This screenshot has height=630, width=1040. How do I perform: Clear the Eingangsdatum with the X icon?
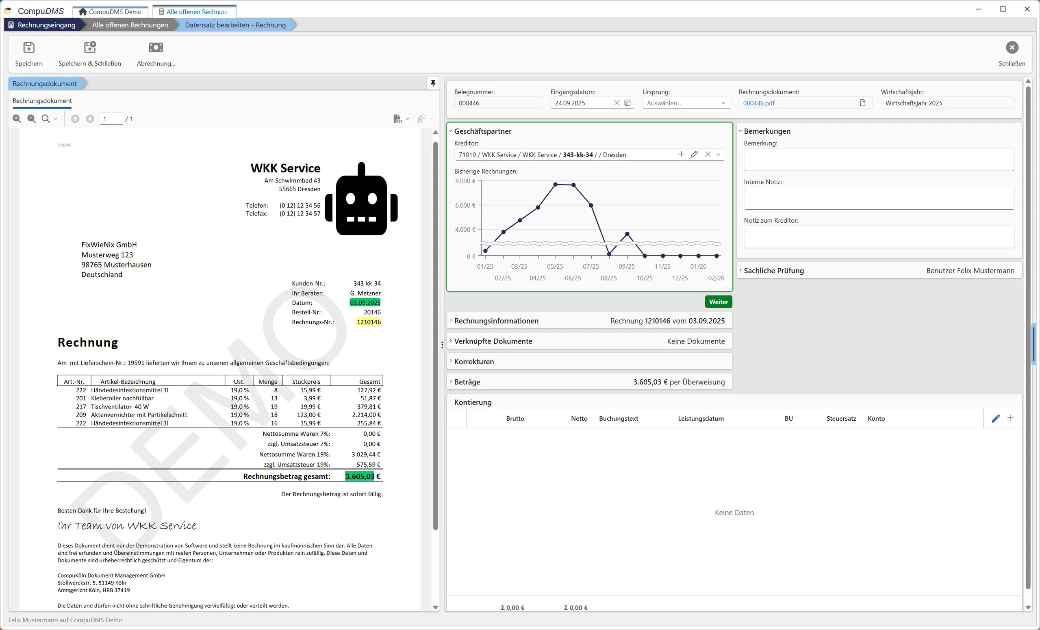(x=616, y=102)
